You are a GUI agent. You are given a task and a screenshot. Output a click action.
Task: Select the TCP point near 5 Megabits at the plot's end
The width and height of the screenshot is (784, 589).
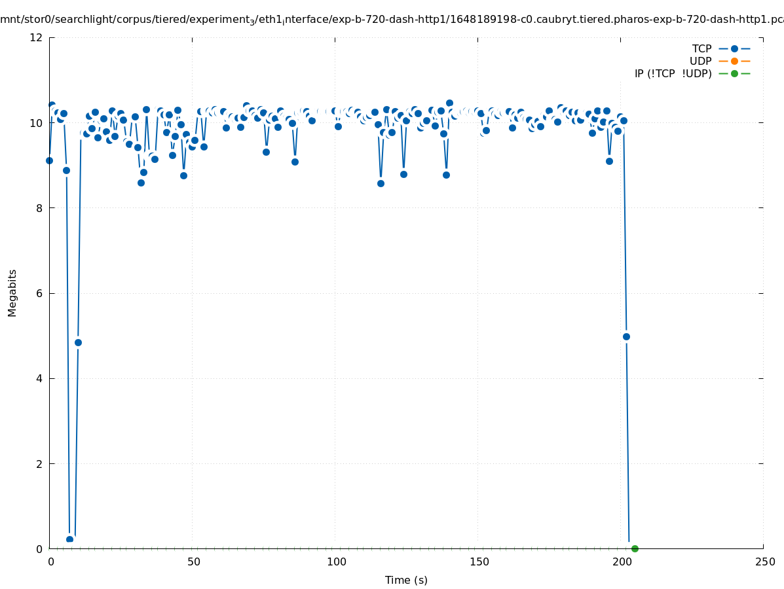pos(626,336)
